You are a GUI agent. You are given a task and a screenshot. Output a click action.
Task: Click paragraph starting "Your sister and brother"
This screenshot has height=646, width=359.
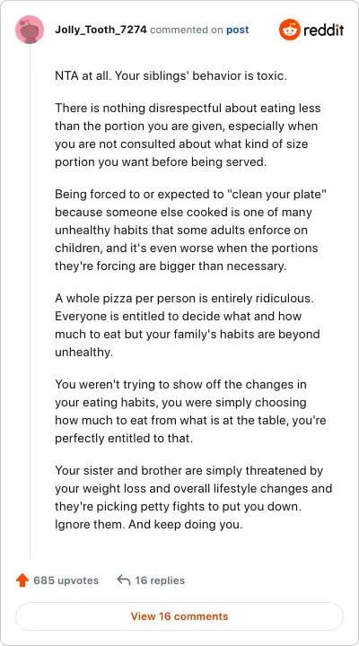pyautogui.click(x=193, y=498)
